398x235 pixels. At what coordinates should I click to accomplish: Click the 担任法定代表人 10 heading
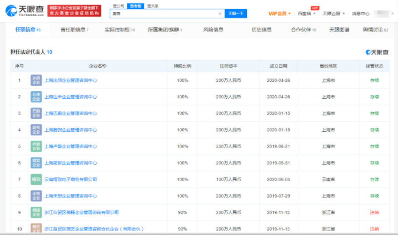click(31, 52)
